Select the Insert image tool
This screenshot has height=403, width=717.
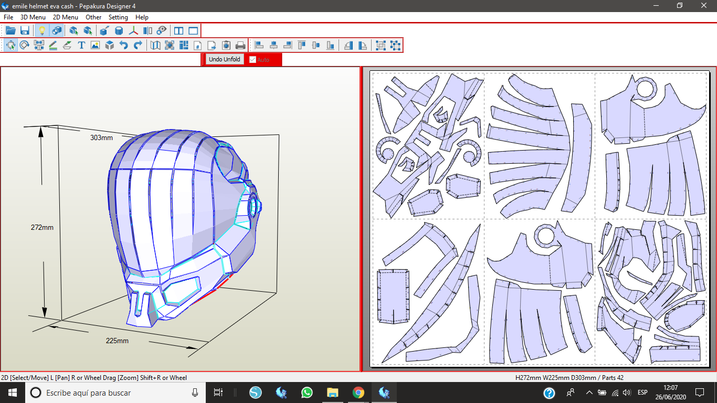click(95, 45)
